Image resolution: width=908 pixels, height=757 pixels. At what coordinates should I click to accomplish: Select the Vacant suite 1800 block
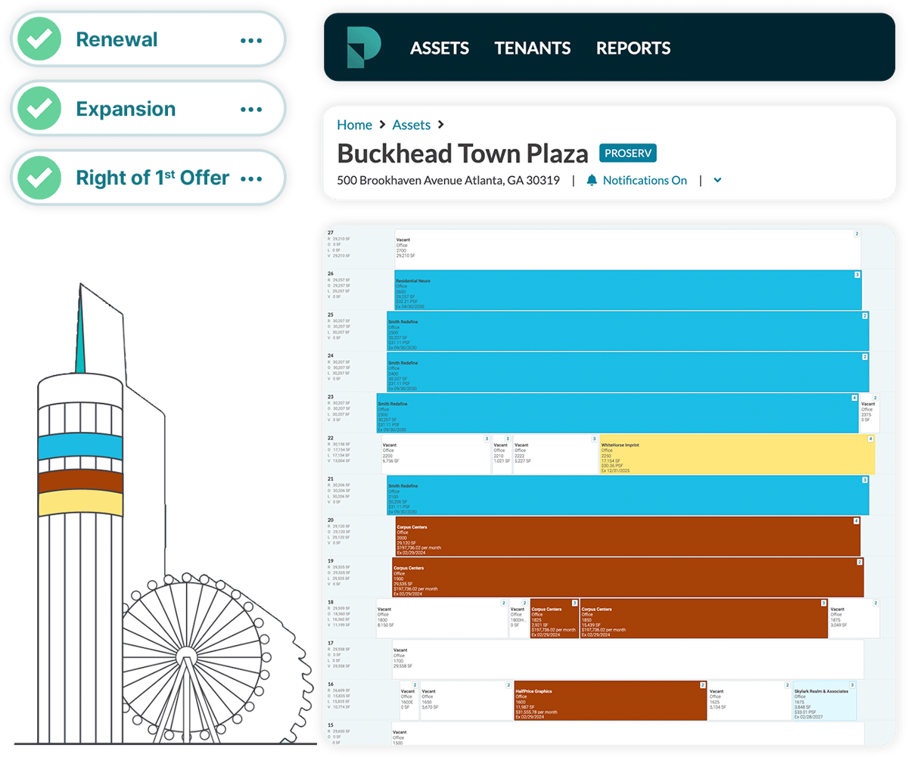click(x=442, y=618)
